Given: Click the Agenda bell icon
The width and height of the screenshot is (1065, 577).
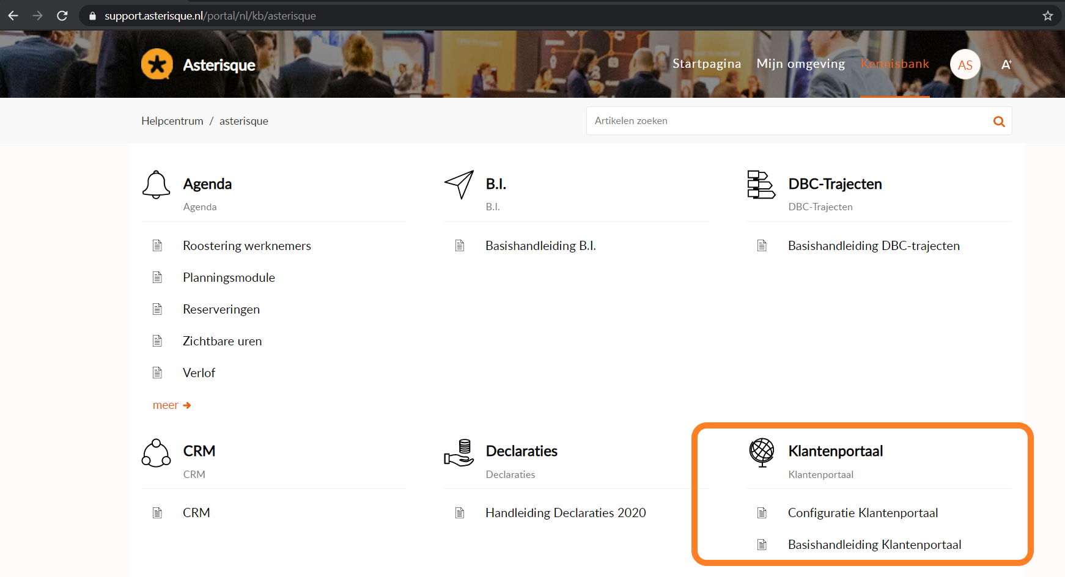Looking at the screenshot, I should click(x=156, y=185).
